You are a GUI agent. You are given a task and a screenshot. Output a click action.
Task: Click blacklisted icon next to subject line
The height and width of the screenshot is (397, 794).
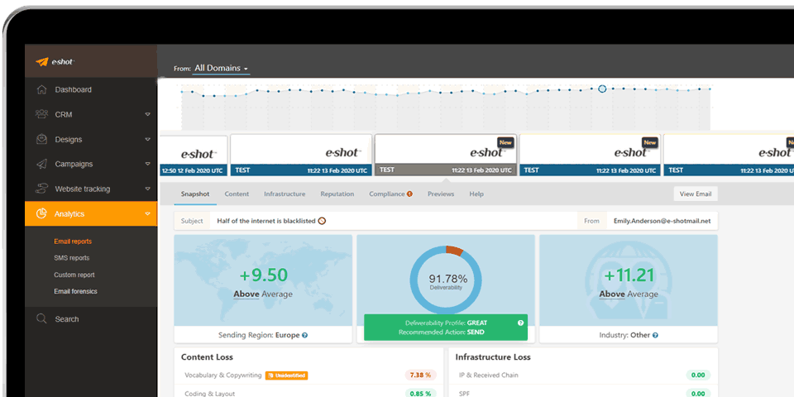click(x=322, y=221)
